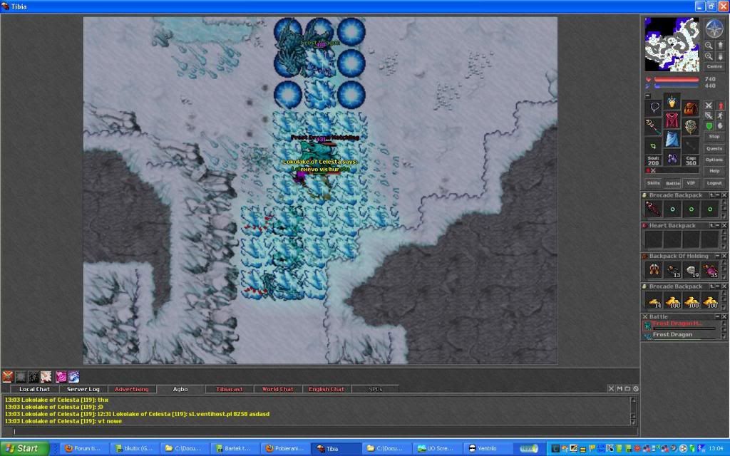Open the World Chat tab
The width and height of the screenshot is (730, 456).
(x=278, y=389)
